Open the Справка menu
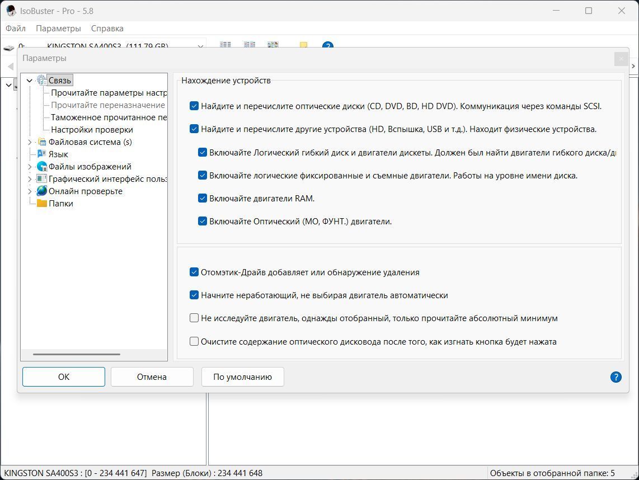Image resolution: width=639 pixels, height=480 pixels. pyautogui.click(x=107, y=29)
